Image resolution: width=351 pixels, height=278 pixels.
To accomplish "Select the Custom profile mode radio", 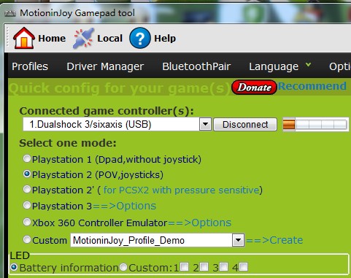I will 27,239.
